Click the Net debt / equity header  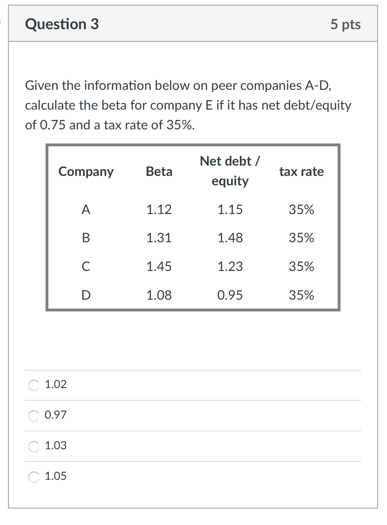point(230,171)
